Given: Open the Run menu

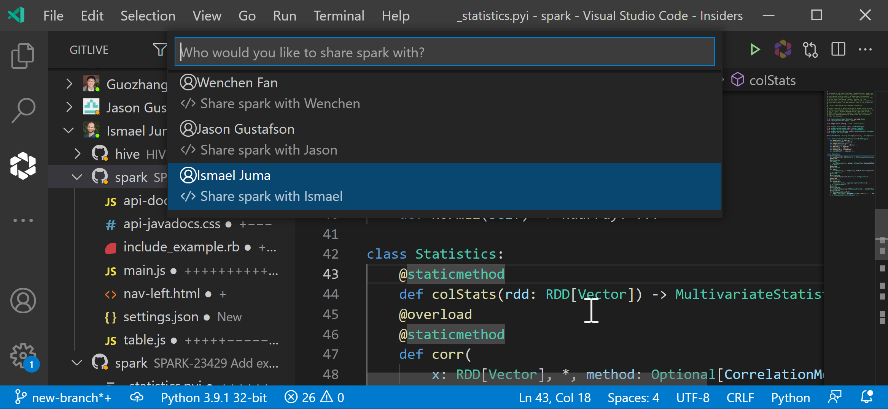Looking at the screenshot, I should (x=285, y=16).
